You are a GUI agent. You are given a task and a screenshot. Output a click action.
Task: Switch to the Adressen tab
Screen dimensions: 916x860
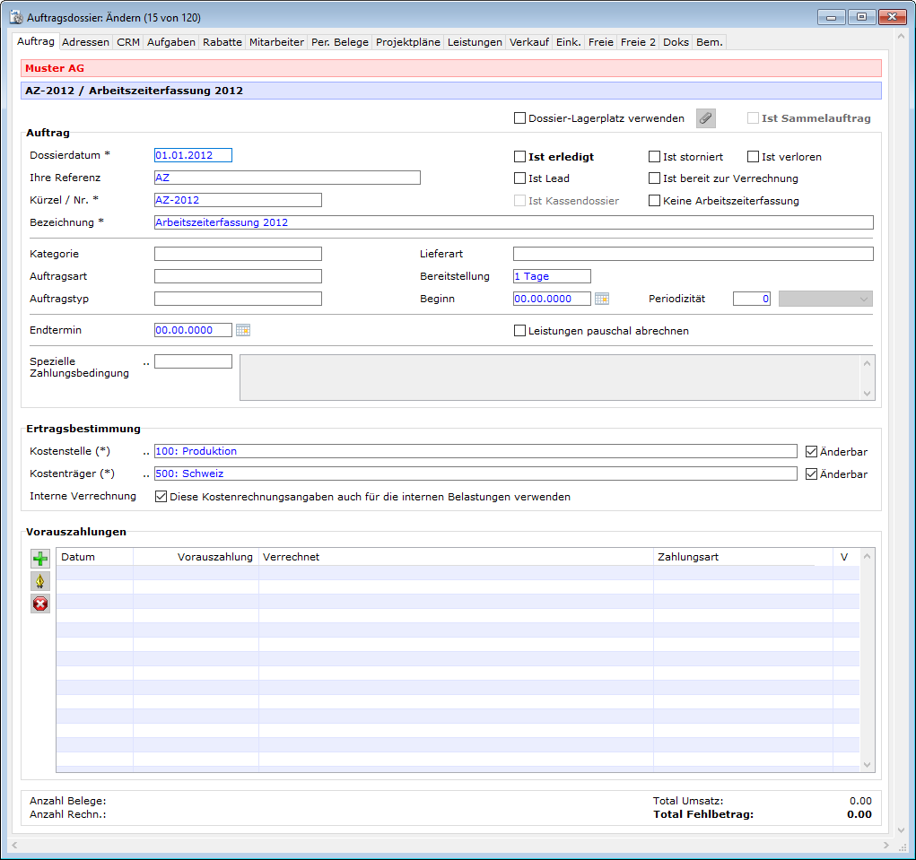click(x=86, y=42)
